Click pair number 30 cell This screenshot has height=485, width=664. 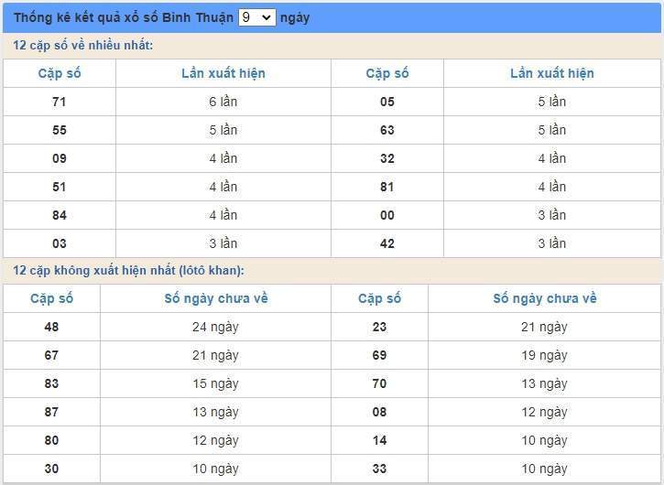(x=51, y=469)
